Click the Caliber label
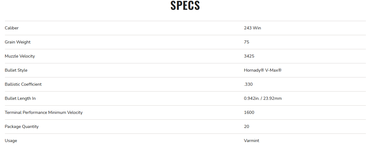This screenshot has width=372, height=150. click(x=12, y=28)
